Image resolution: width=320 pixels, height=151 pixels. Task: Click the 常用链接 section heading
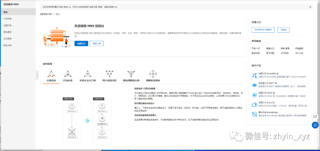pos(256,41)
